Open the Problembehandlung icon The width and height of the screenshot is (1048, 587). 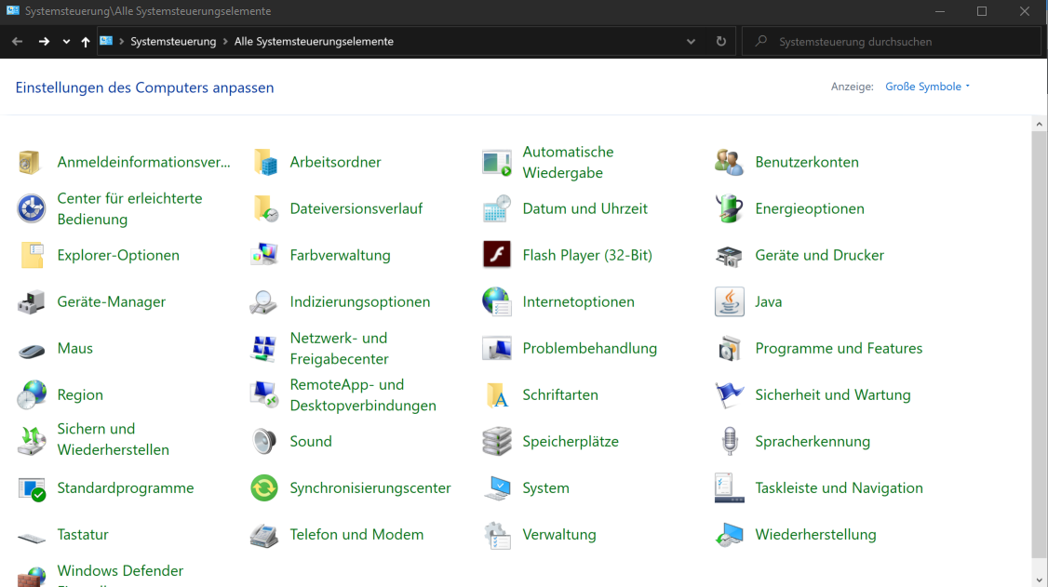(497, 349)
